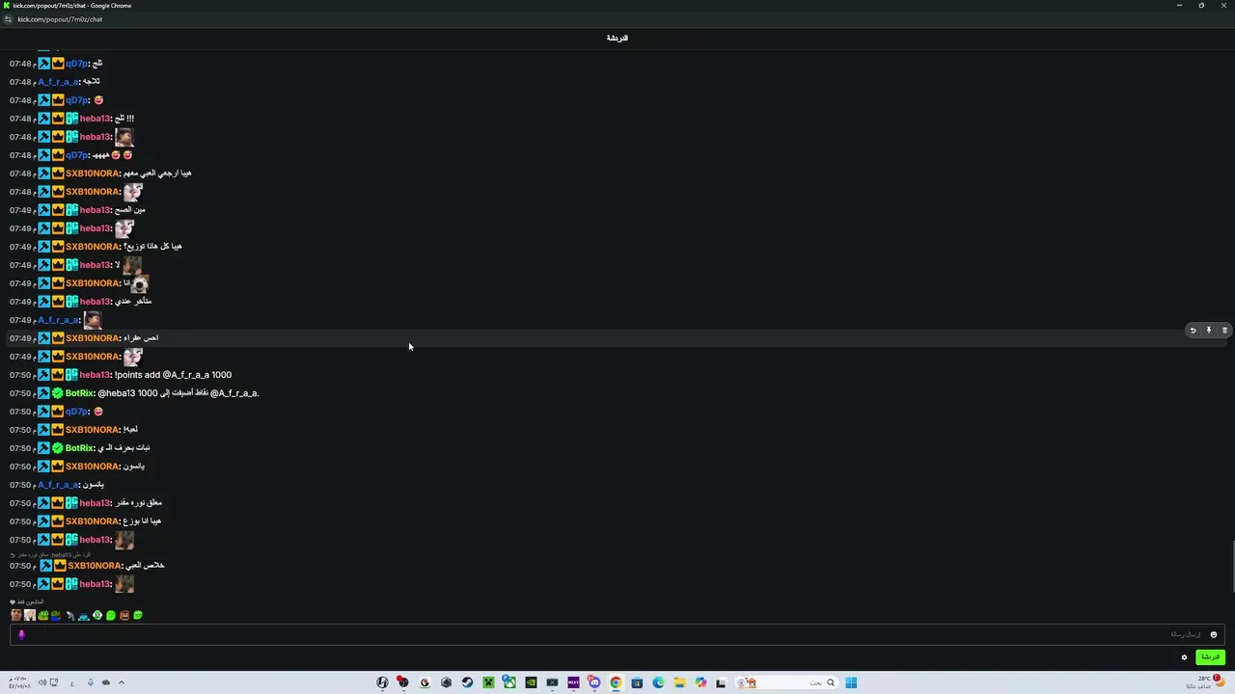Open Microsoft Edge from the taskbar
The width and height of the screenshot is (1235, 694).
pos(658,682)
